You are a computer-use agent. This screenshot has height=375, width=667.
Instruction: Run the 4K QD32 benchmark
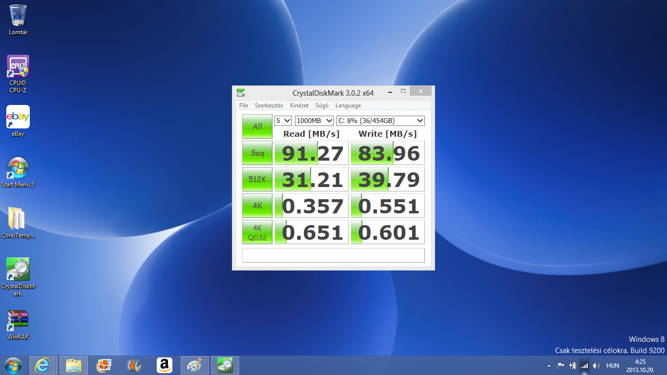point(257,232)
